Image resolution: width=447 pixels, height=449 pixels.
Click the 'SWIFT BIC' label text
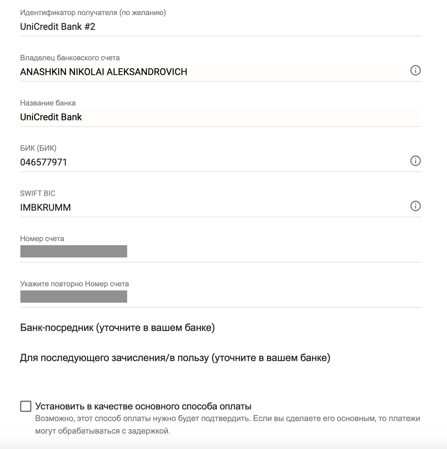pos(38,193)
